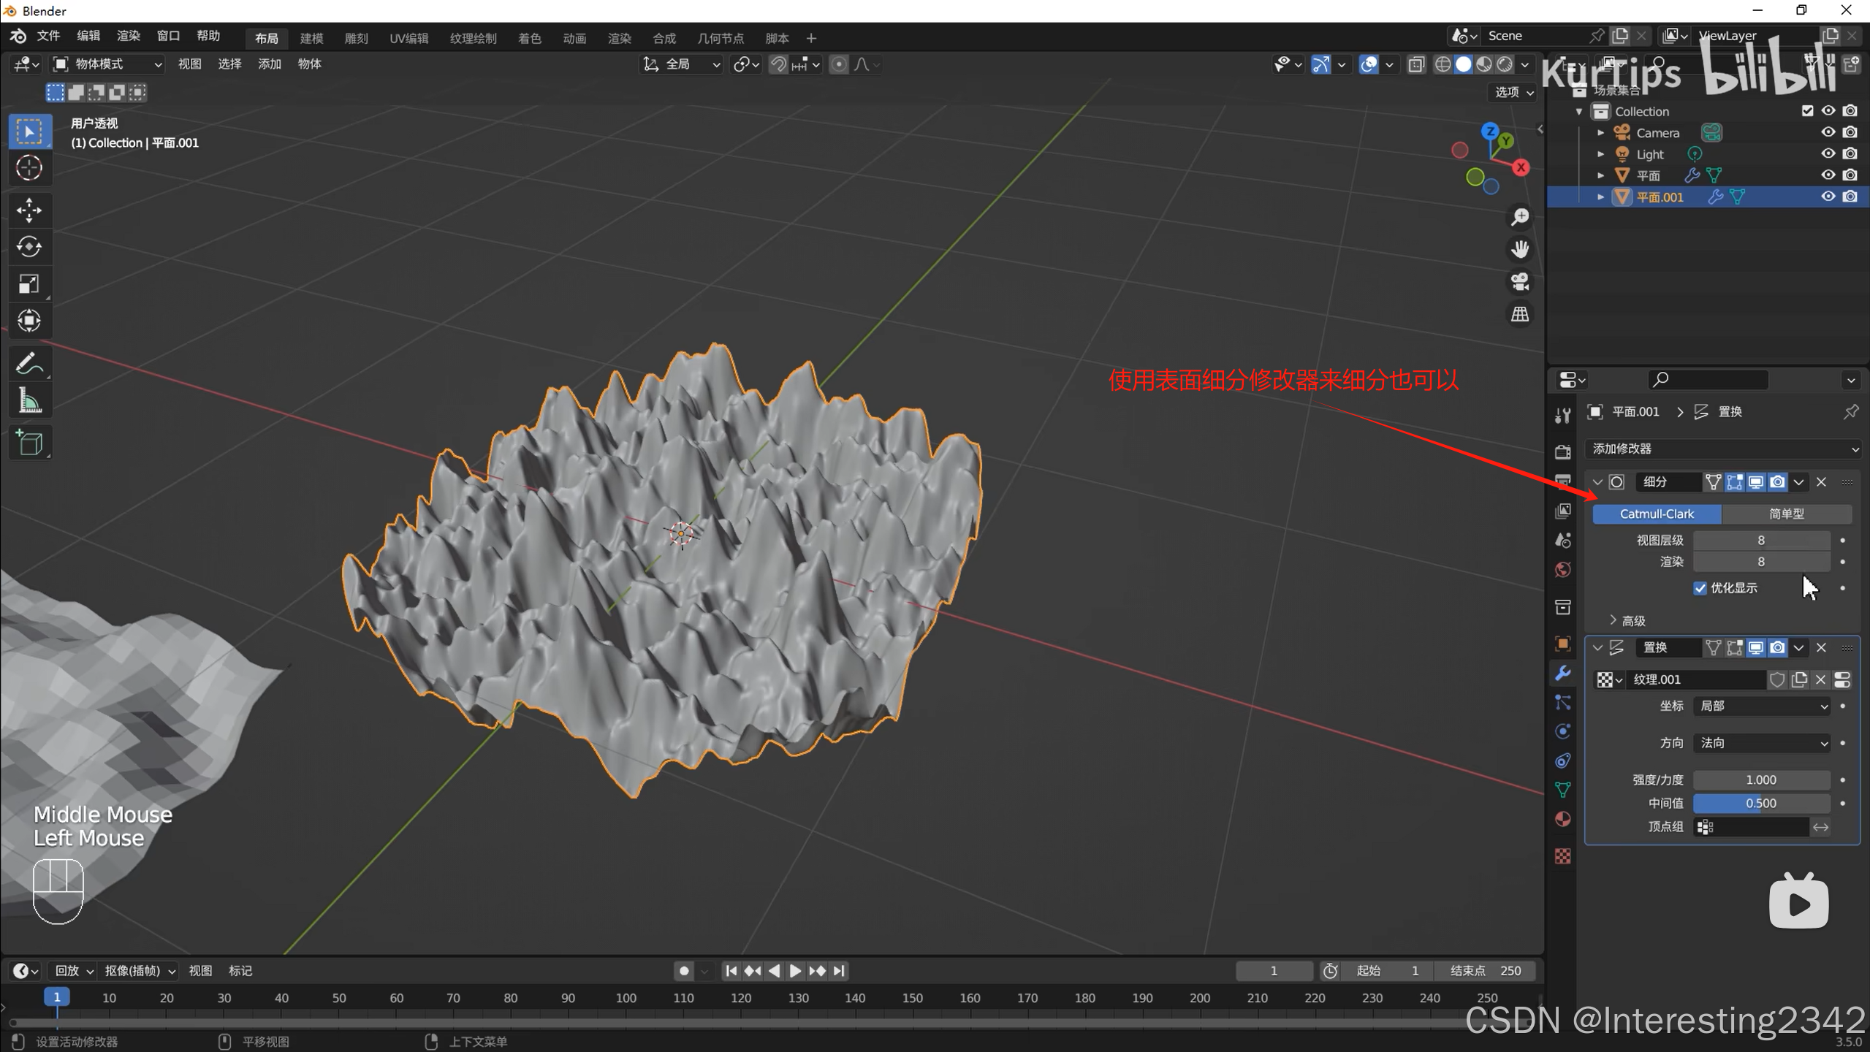The width and height of the screenshot is (1870, 1052).
Task: Switch to orthographic grid view icon
Action: click(x=1520, y=314)
